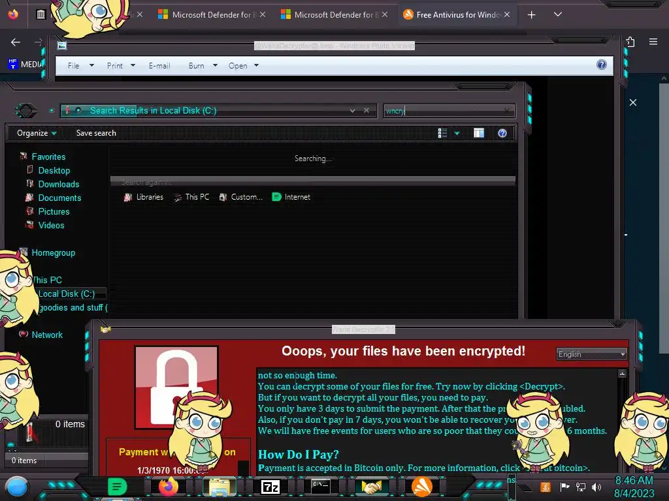Viewport: 669px width, 501px height.
Task: Select language from English combo box
Action: (591, 354)
